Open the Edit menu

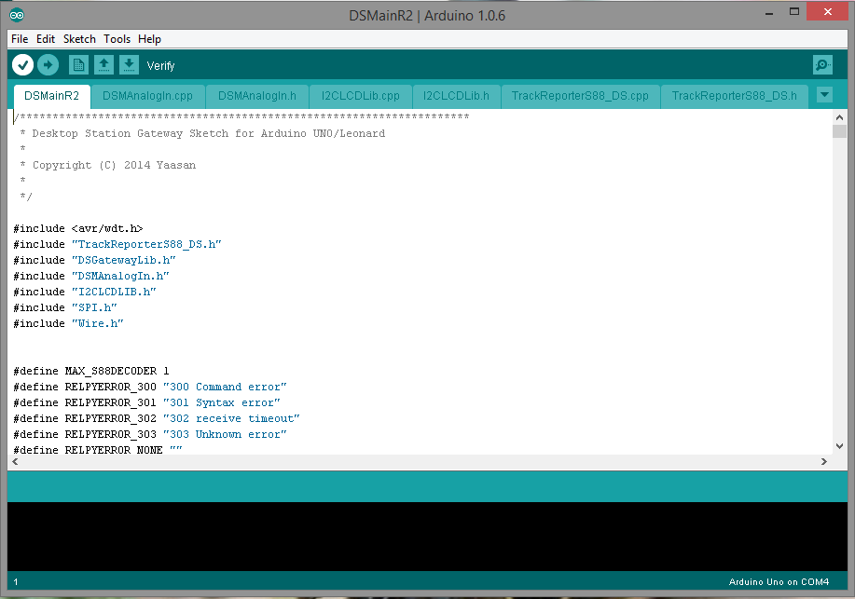[x=46, y=39]
